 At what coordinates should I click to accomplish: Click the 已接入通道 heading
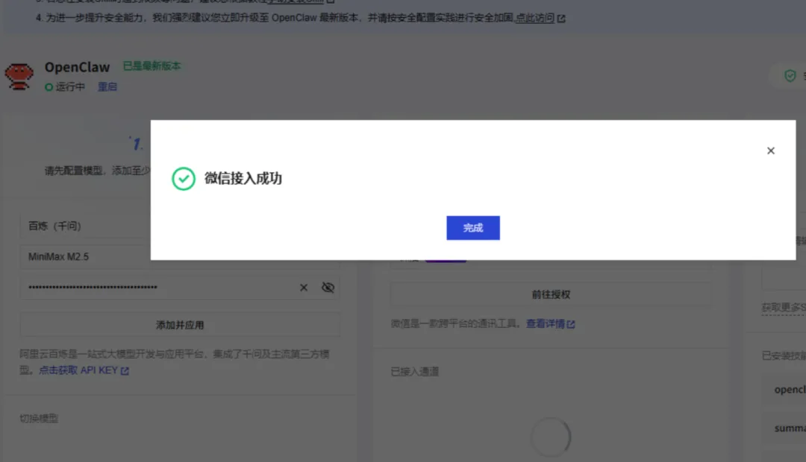coord(415,372)
